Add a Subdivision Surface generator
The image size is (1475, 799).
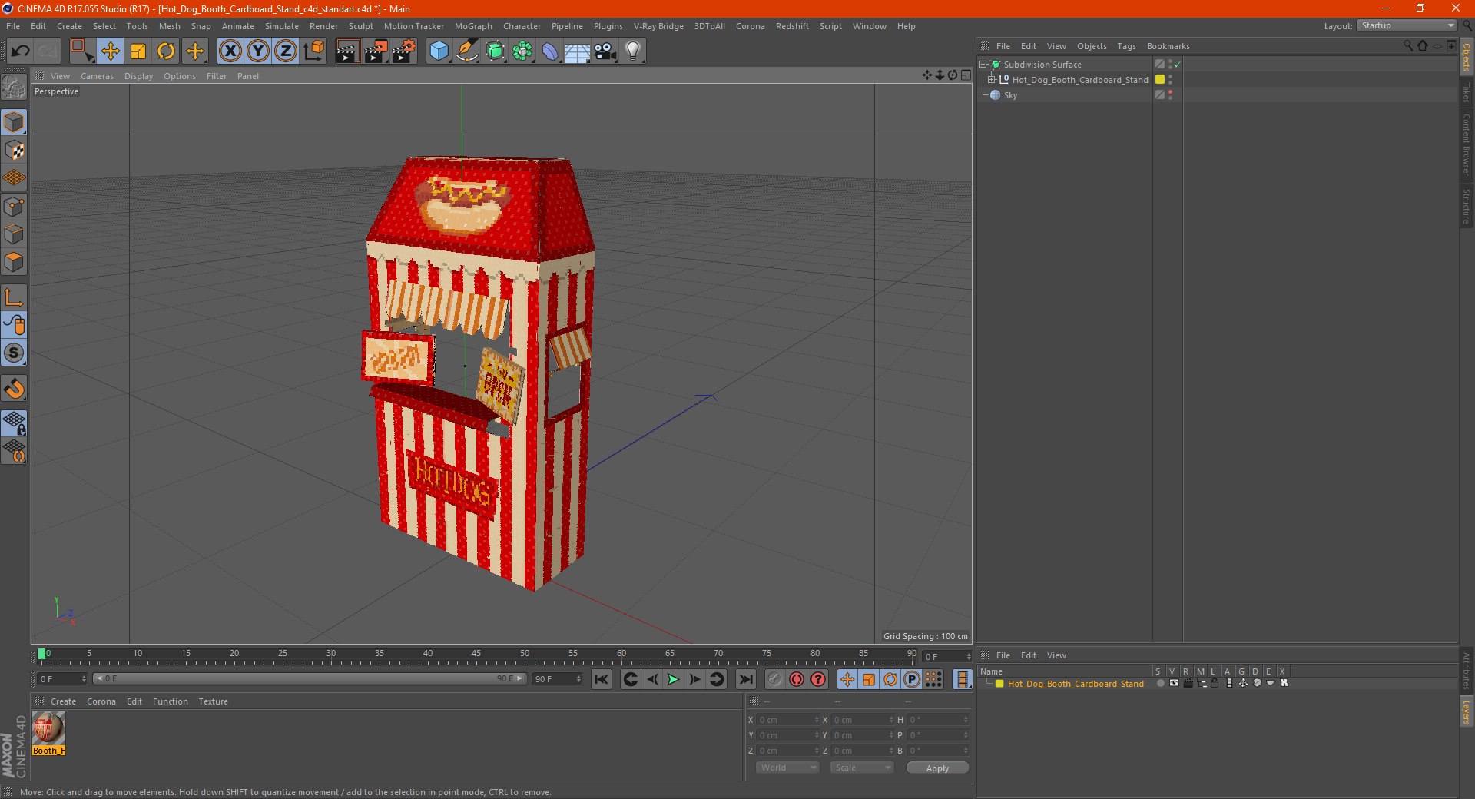click(x=495, y=51)
